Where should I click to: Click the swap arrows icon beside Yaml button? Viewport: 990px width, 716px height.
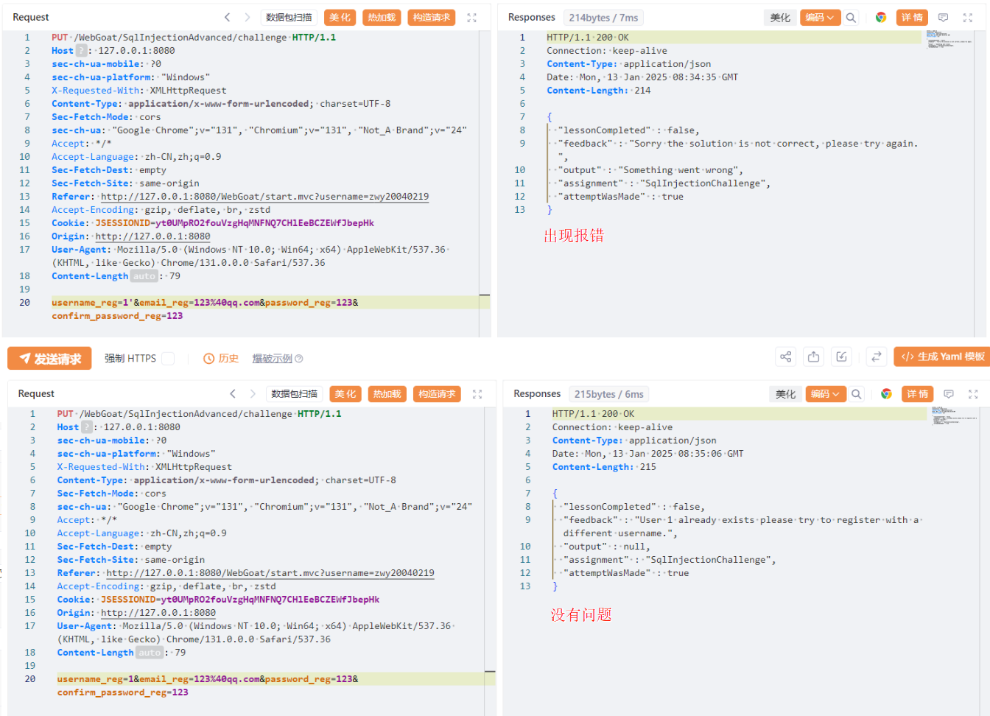[877, 357]
